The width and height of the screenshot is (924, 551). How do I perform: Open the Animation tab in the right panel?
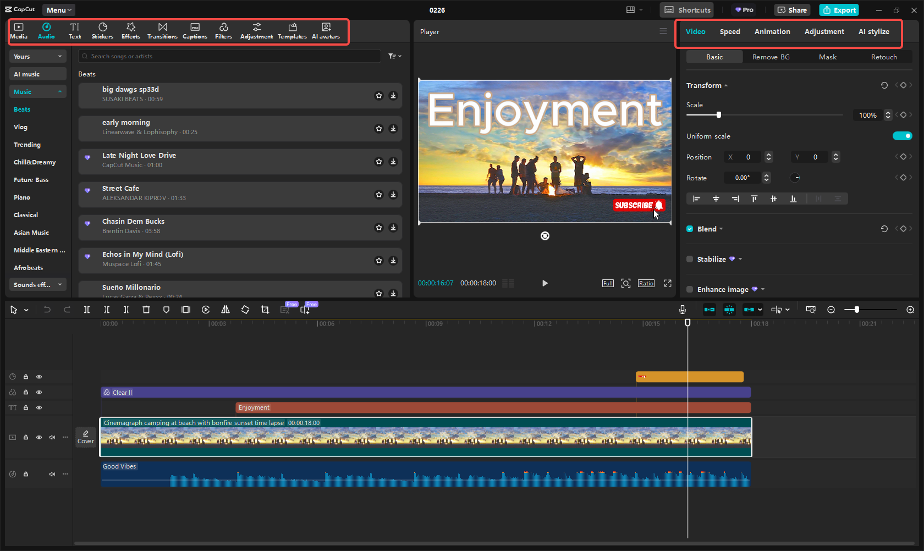point(772,31)
